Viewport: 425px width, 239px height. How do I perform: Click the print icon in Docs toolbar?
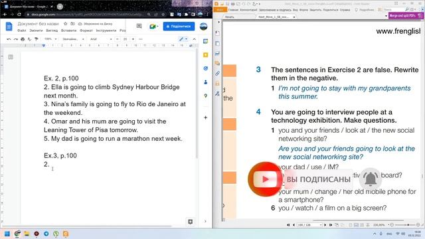coord(23,39)
